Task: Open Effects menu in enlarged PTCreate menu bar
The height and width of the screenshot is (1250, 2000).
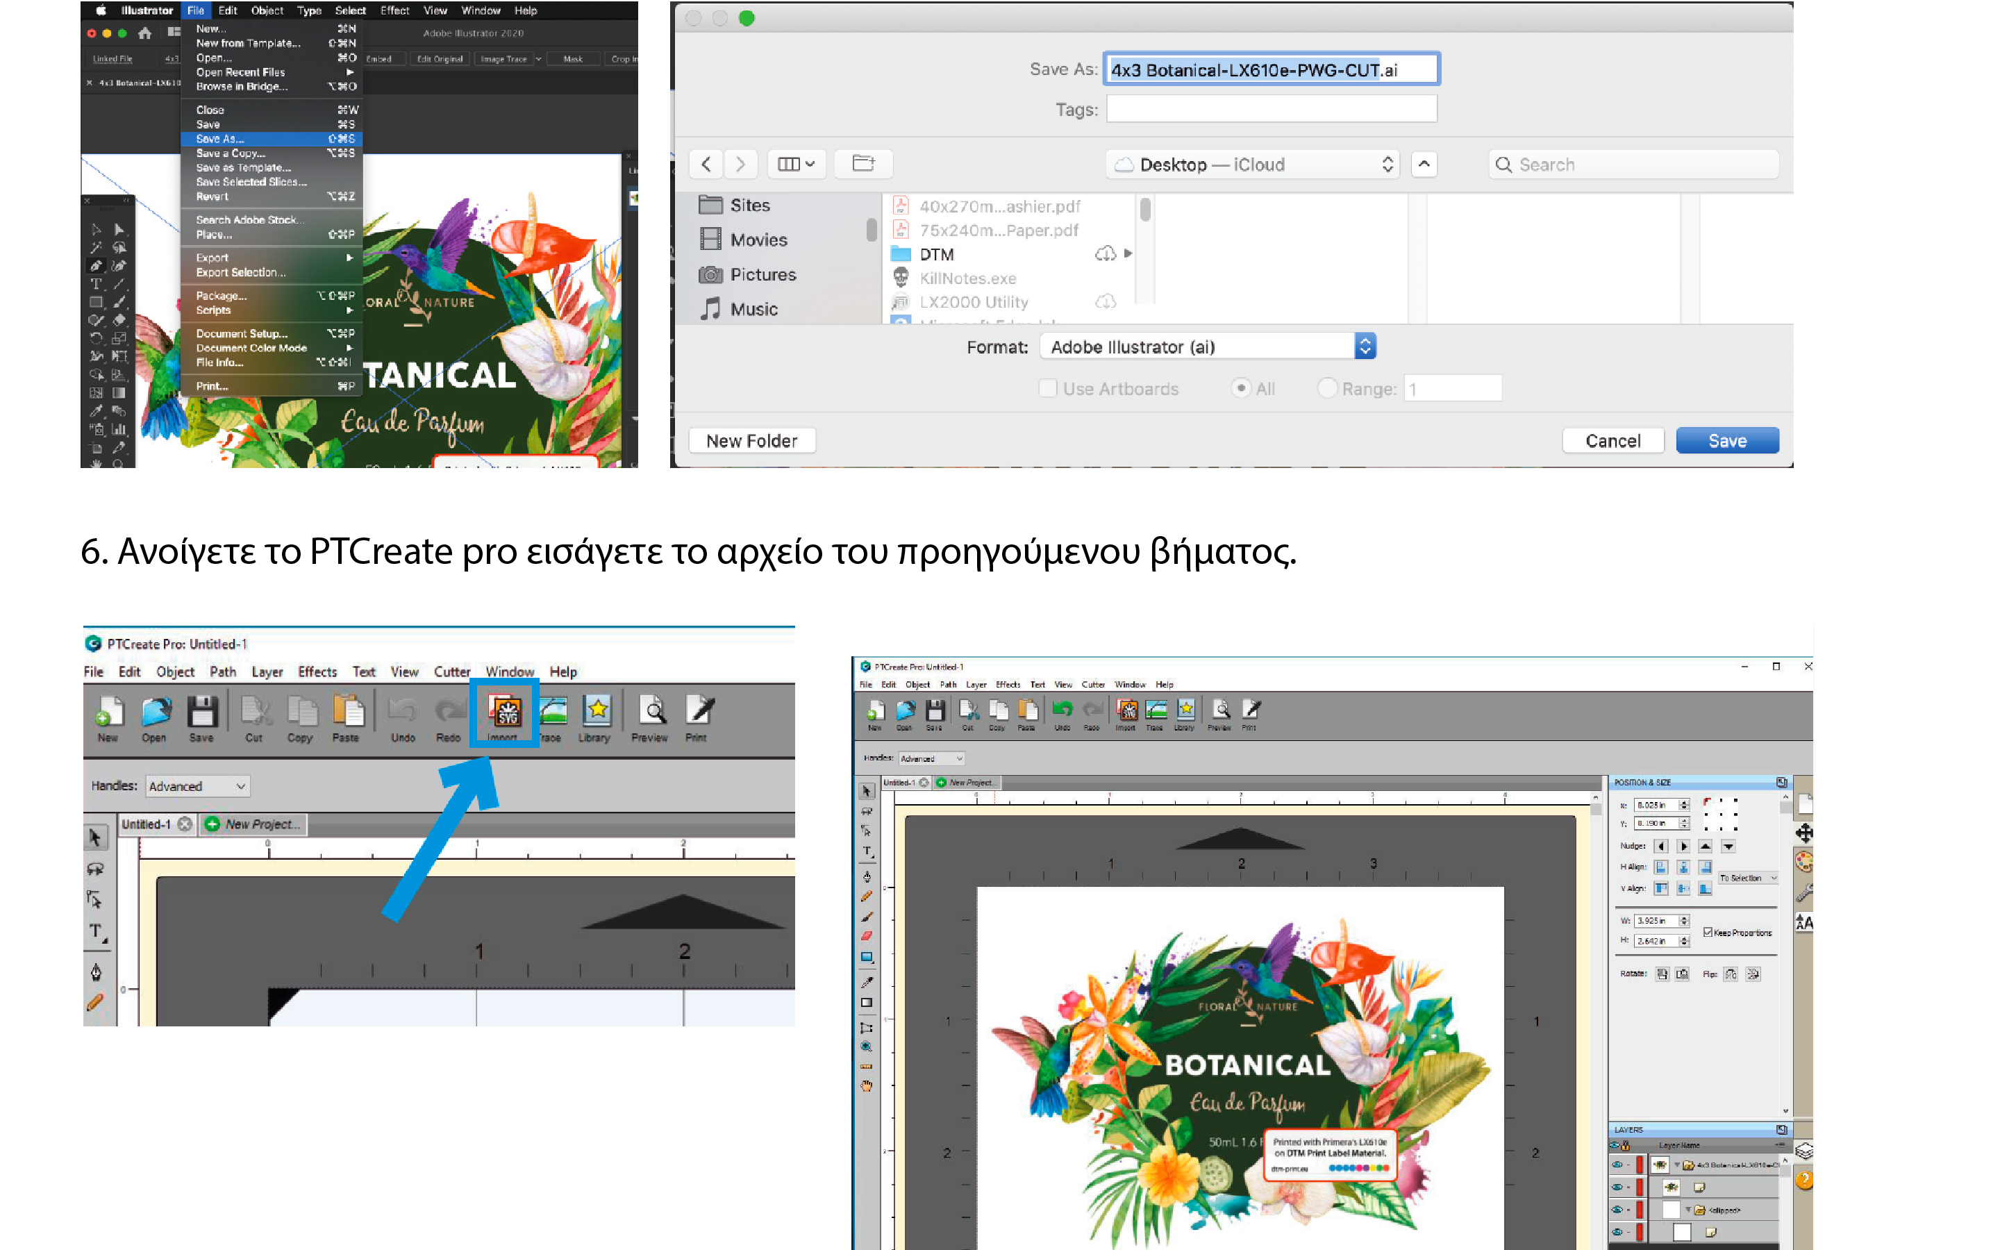Action: pyautogui.click(x=317, y=672)
